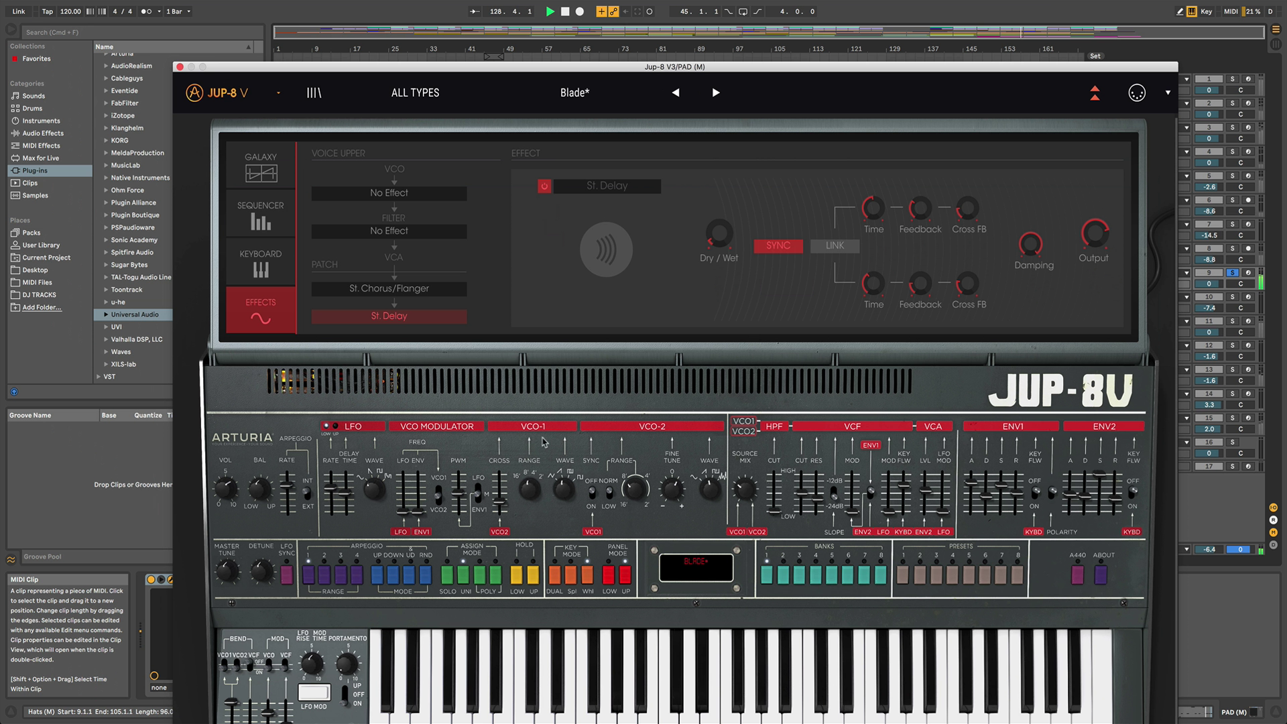Select the Clips category in browser
Image resolution: width=1287 pixels, height=724 pixels.
point(30,183)
